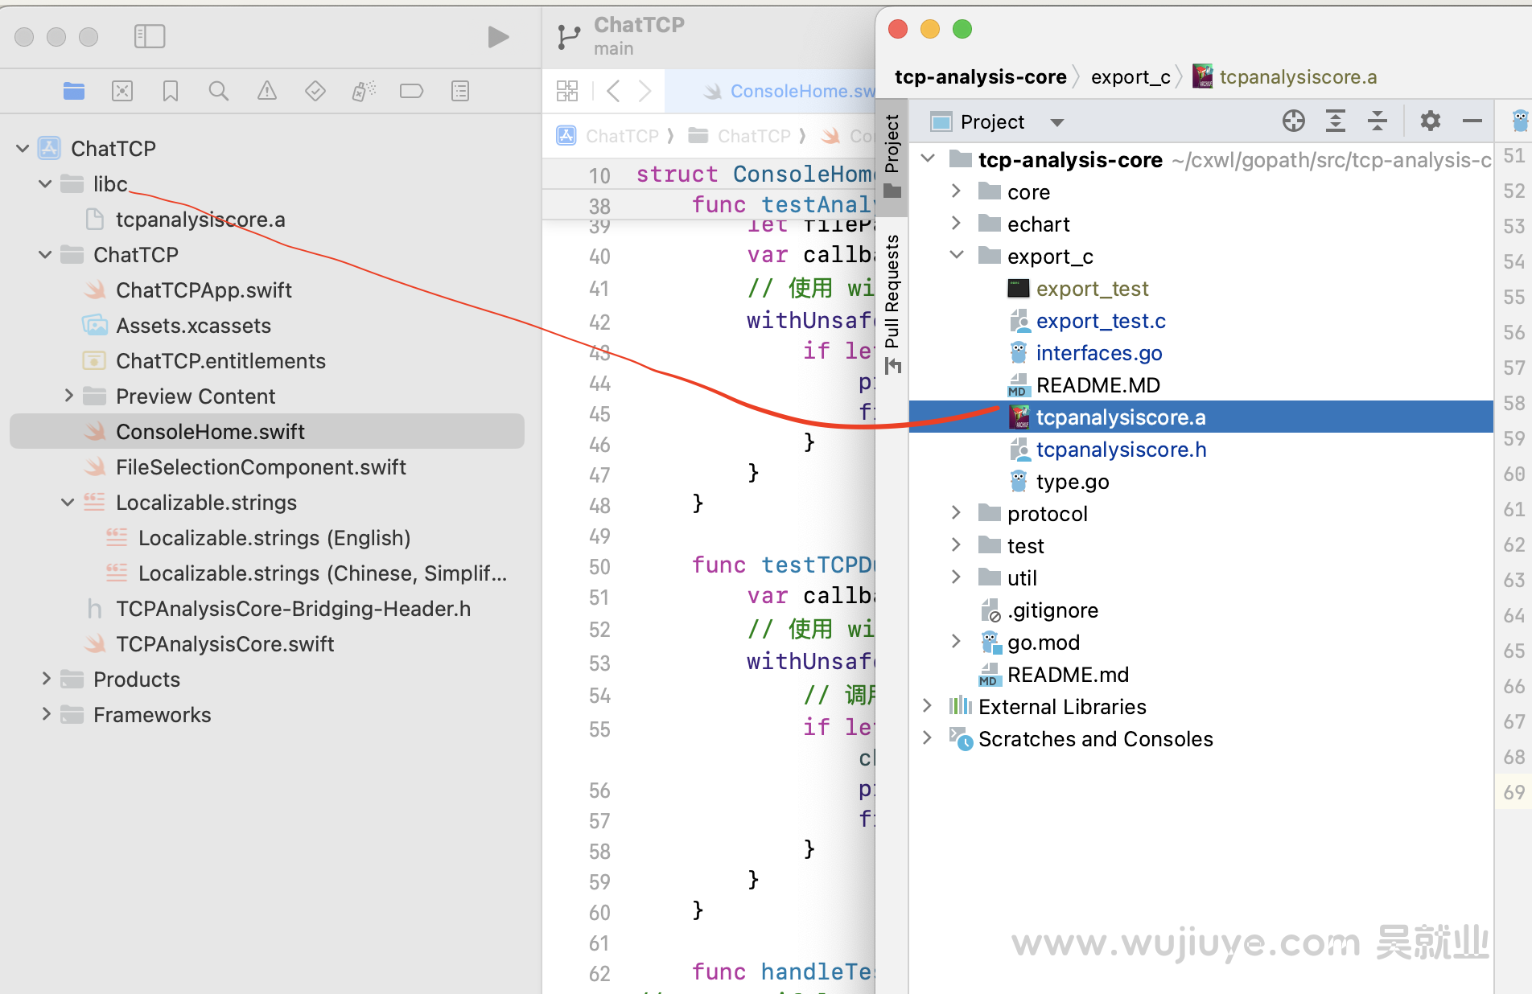
Task: Open the Project view dropdown in GoLand
Action: [x=1056, y=122]
